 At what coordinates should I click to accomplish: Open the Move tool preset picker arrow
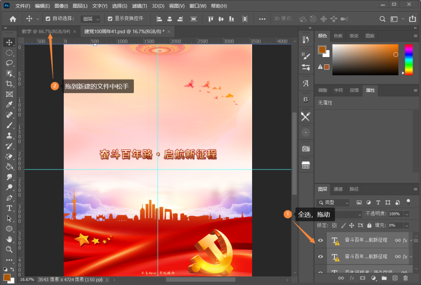pyautogui.click(x=38, y=19)
